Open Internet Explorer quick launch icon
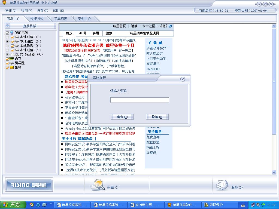279x209 pixels. pyautogui.click(x=38, y=205)
